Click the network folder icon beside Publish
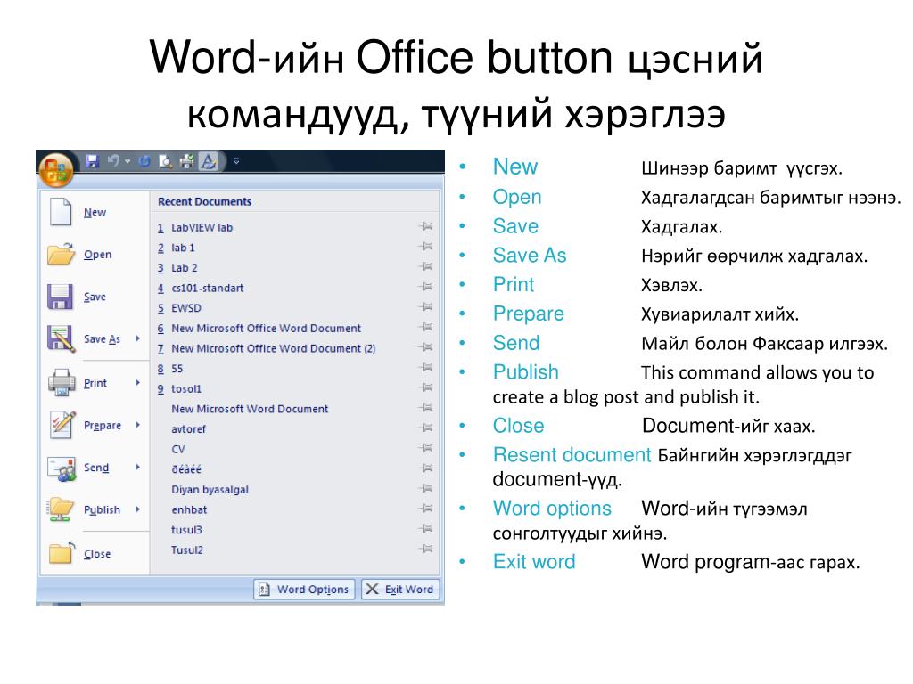The height and width of the screenshot is (684, 913). 61,509
